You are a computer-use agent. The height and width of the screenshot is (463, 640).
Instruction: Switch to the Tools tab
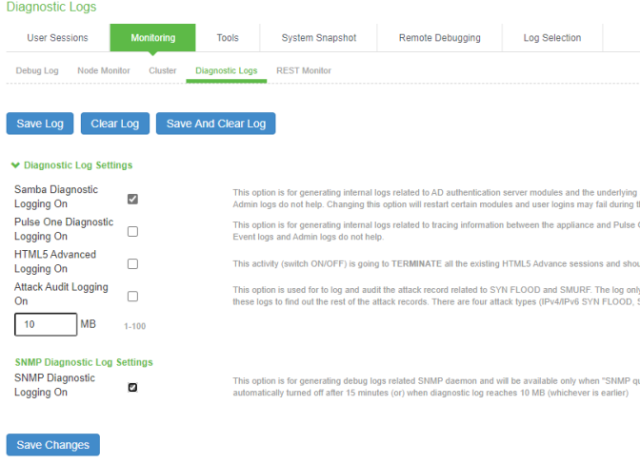(x=228, y=38)
